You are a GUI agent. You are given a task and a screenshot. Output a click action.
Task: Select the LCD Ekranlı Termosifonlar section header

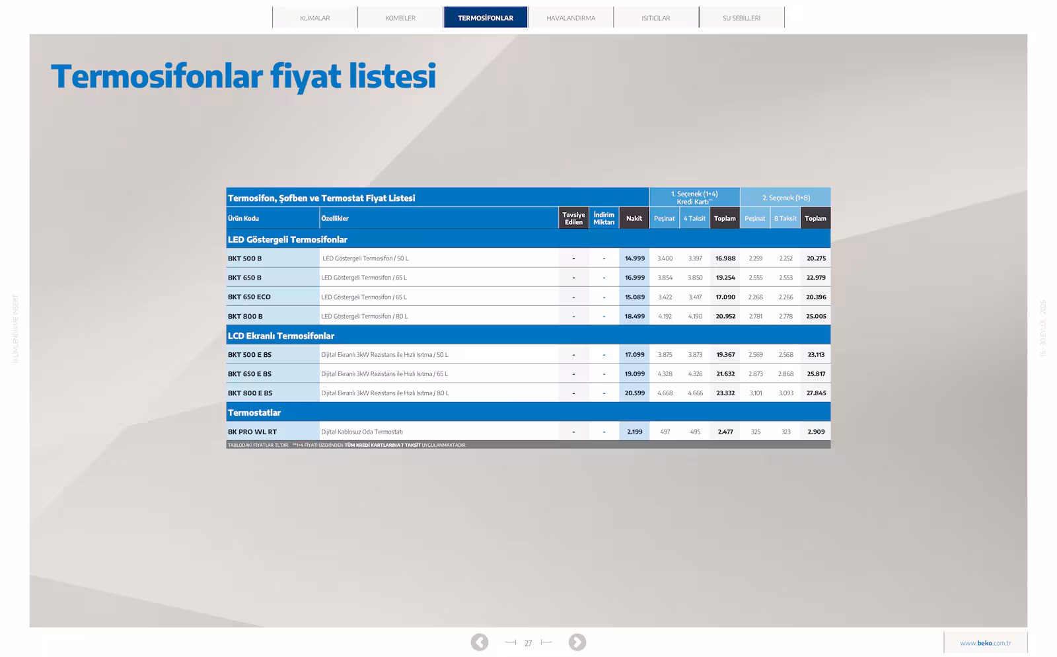click(x=281, y=336)
